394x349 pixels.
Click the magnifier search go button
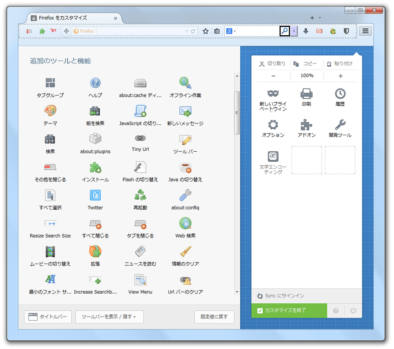(285, 31)
